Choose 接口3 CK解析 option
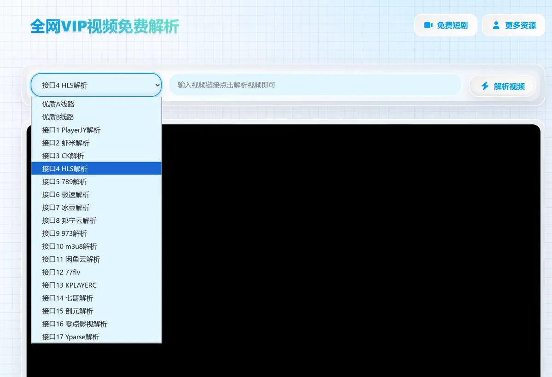 pos(97,156)
